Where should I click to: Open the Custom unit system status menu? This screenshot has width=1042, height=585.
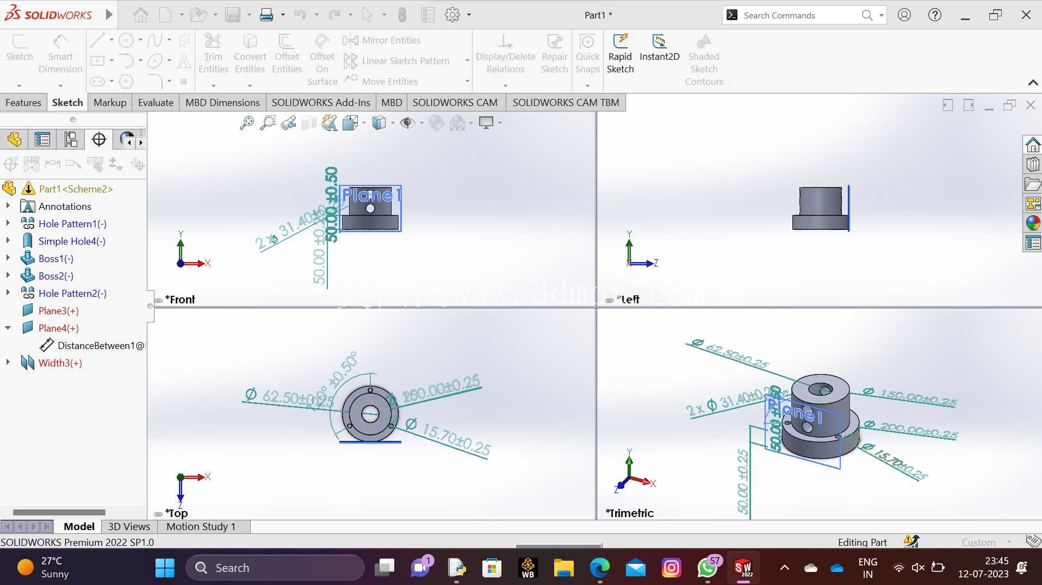click(985, 542)
